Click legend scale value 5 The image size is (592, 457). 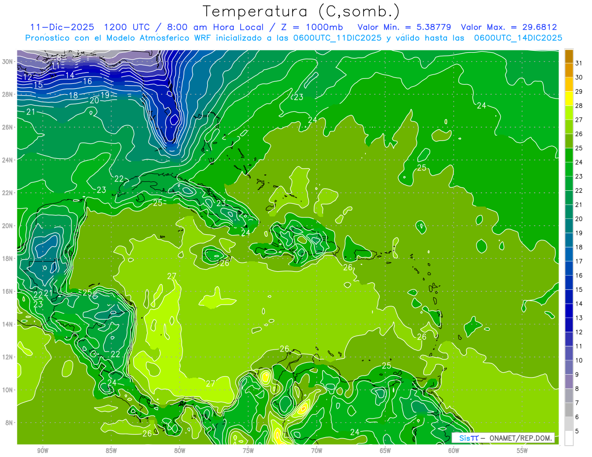point(578,431)
